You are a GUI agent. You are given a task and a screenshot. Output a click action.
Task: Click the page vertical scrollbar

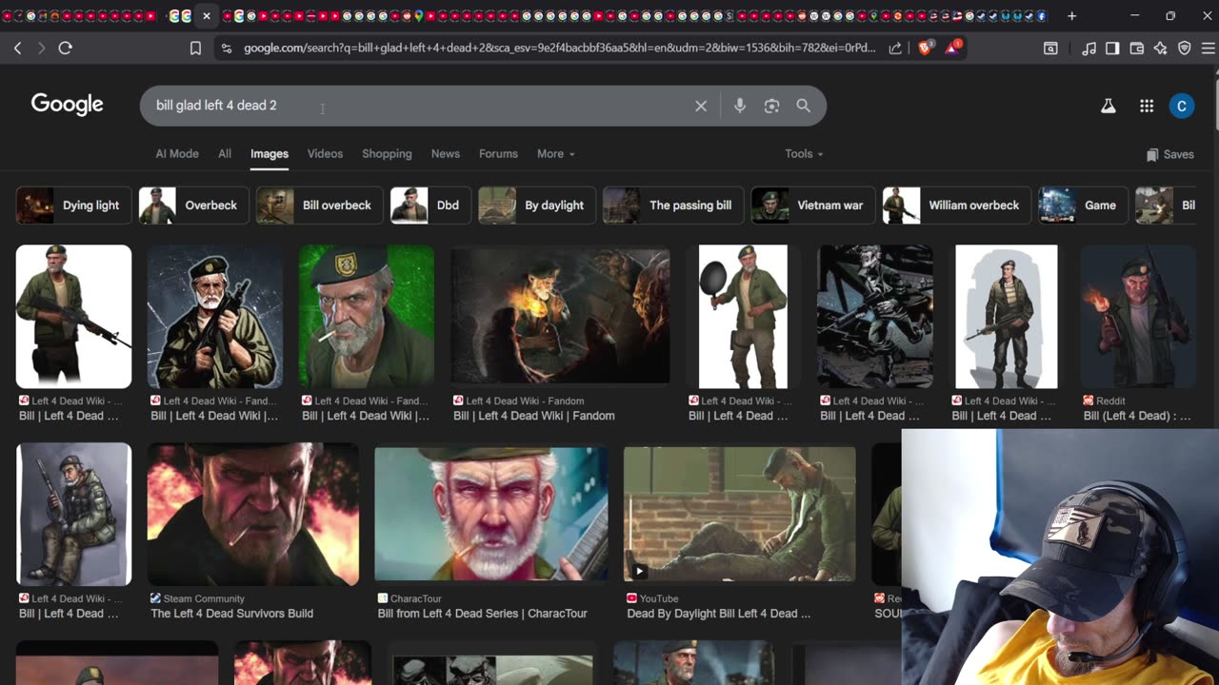coord(1215,105)
